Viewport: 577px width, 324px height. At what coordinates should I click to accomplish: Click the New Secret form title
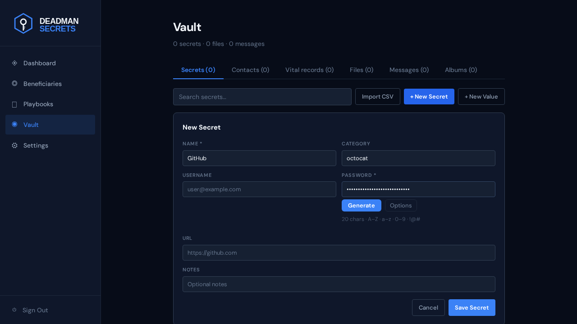[x=201, y=127]
